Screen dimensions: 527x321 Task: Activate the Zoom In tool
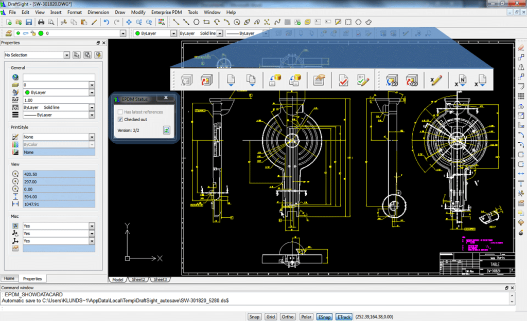[x=139, y=22]
